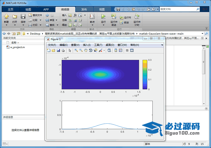Open the Print (打印) dropdown arrow
Viewport: 211px width, 148px height.
click(40, 25)
